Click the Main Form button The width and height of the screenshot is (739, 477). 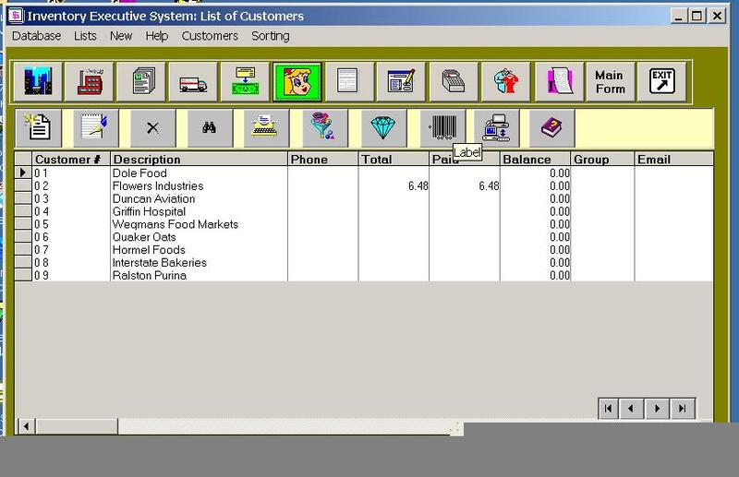pos(610,82)
